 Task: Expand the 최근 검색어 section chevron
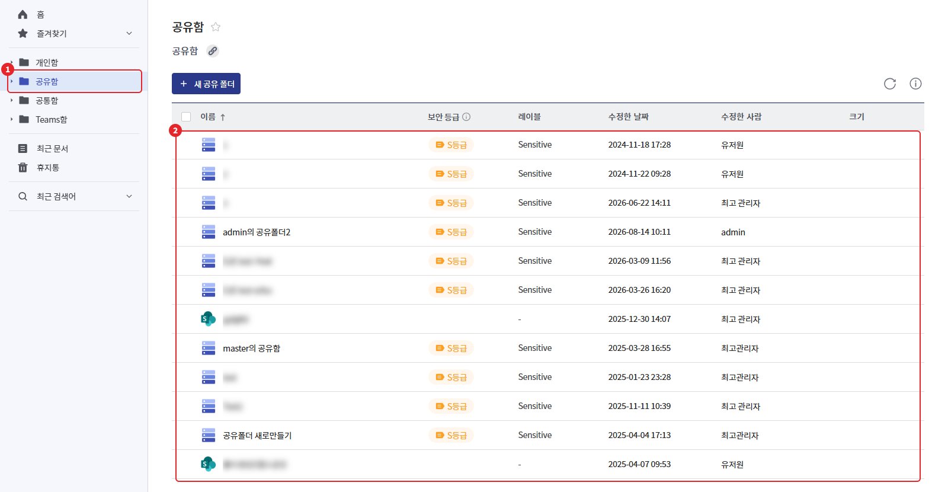129,196
